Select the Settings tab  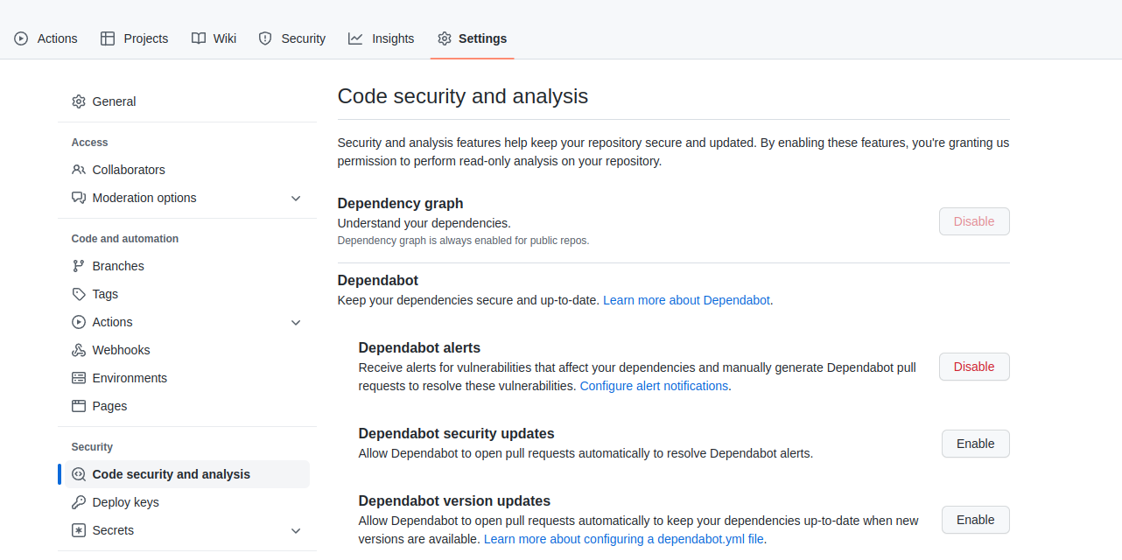[473, 38]
